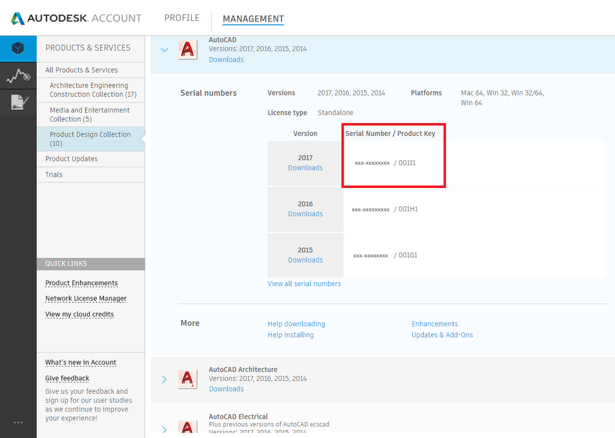Viewport: 615px width, 438px height.
Task: Click Downloads under AutoCAD Architecture
Action: click(227, 389)
